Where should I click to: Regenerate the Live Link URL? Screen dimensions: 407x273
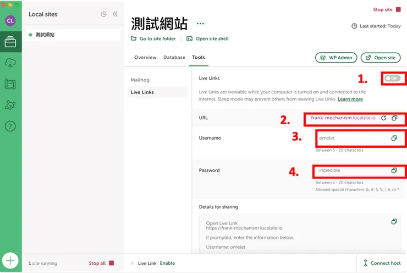[x=384, y=118]
